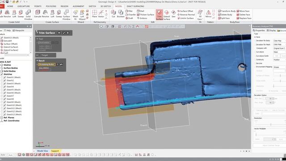This screenshot has height=161, width=286.
Task: Go back a stage in Trim Surface dialog
Action: 59,33
